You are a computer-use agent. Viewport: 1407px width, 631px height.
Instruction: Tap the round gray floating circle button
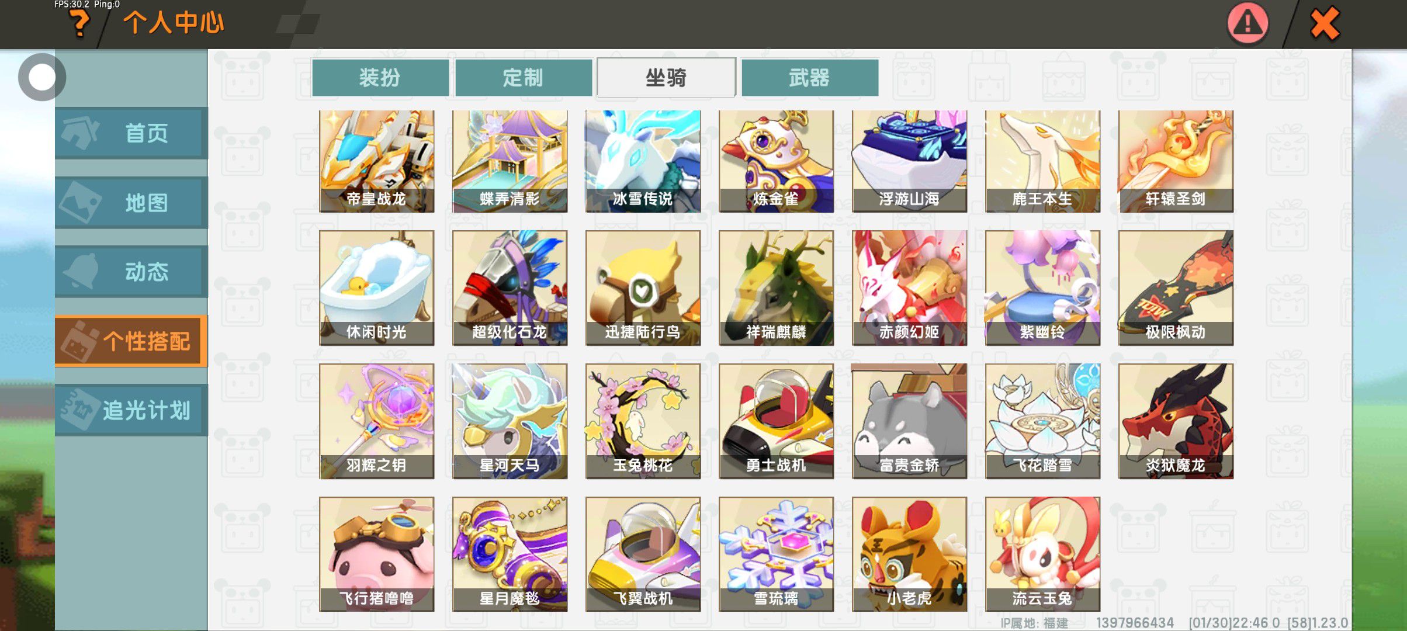(x=41, y=77)
